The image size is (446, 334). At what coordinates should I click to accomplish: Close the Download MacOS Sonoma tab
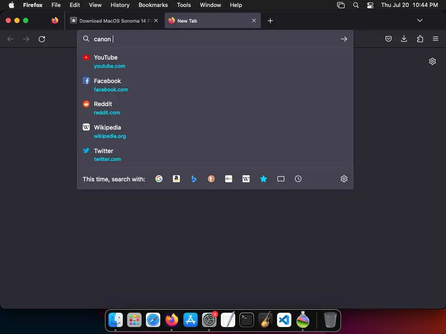(156, 20)
